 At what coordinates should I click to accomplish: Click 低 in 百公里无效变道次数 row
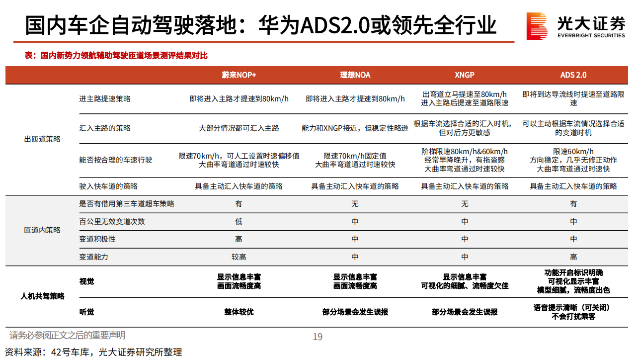(x=239, y=222)
